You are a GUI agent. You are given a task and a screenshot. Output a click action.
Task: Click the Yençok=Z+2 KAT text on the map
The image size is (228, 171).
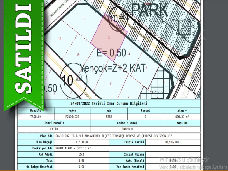[x=113, y=68]
